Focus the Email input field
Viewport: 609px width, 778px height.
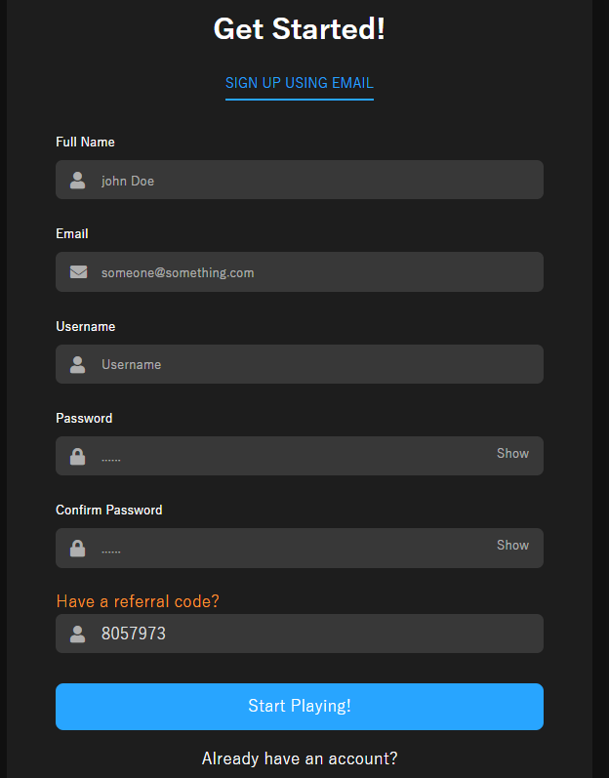coord(300,272)
